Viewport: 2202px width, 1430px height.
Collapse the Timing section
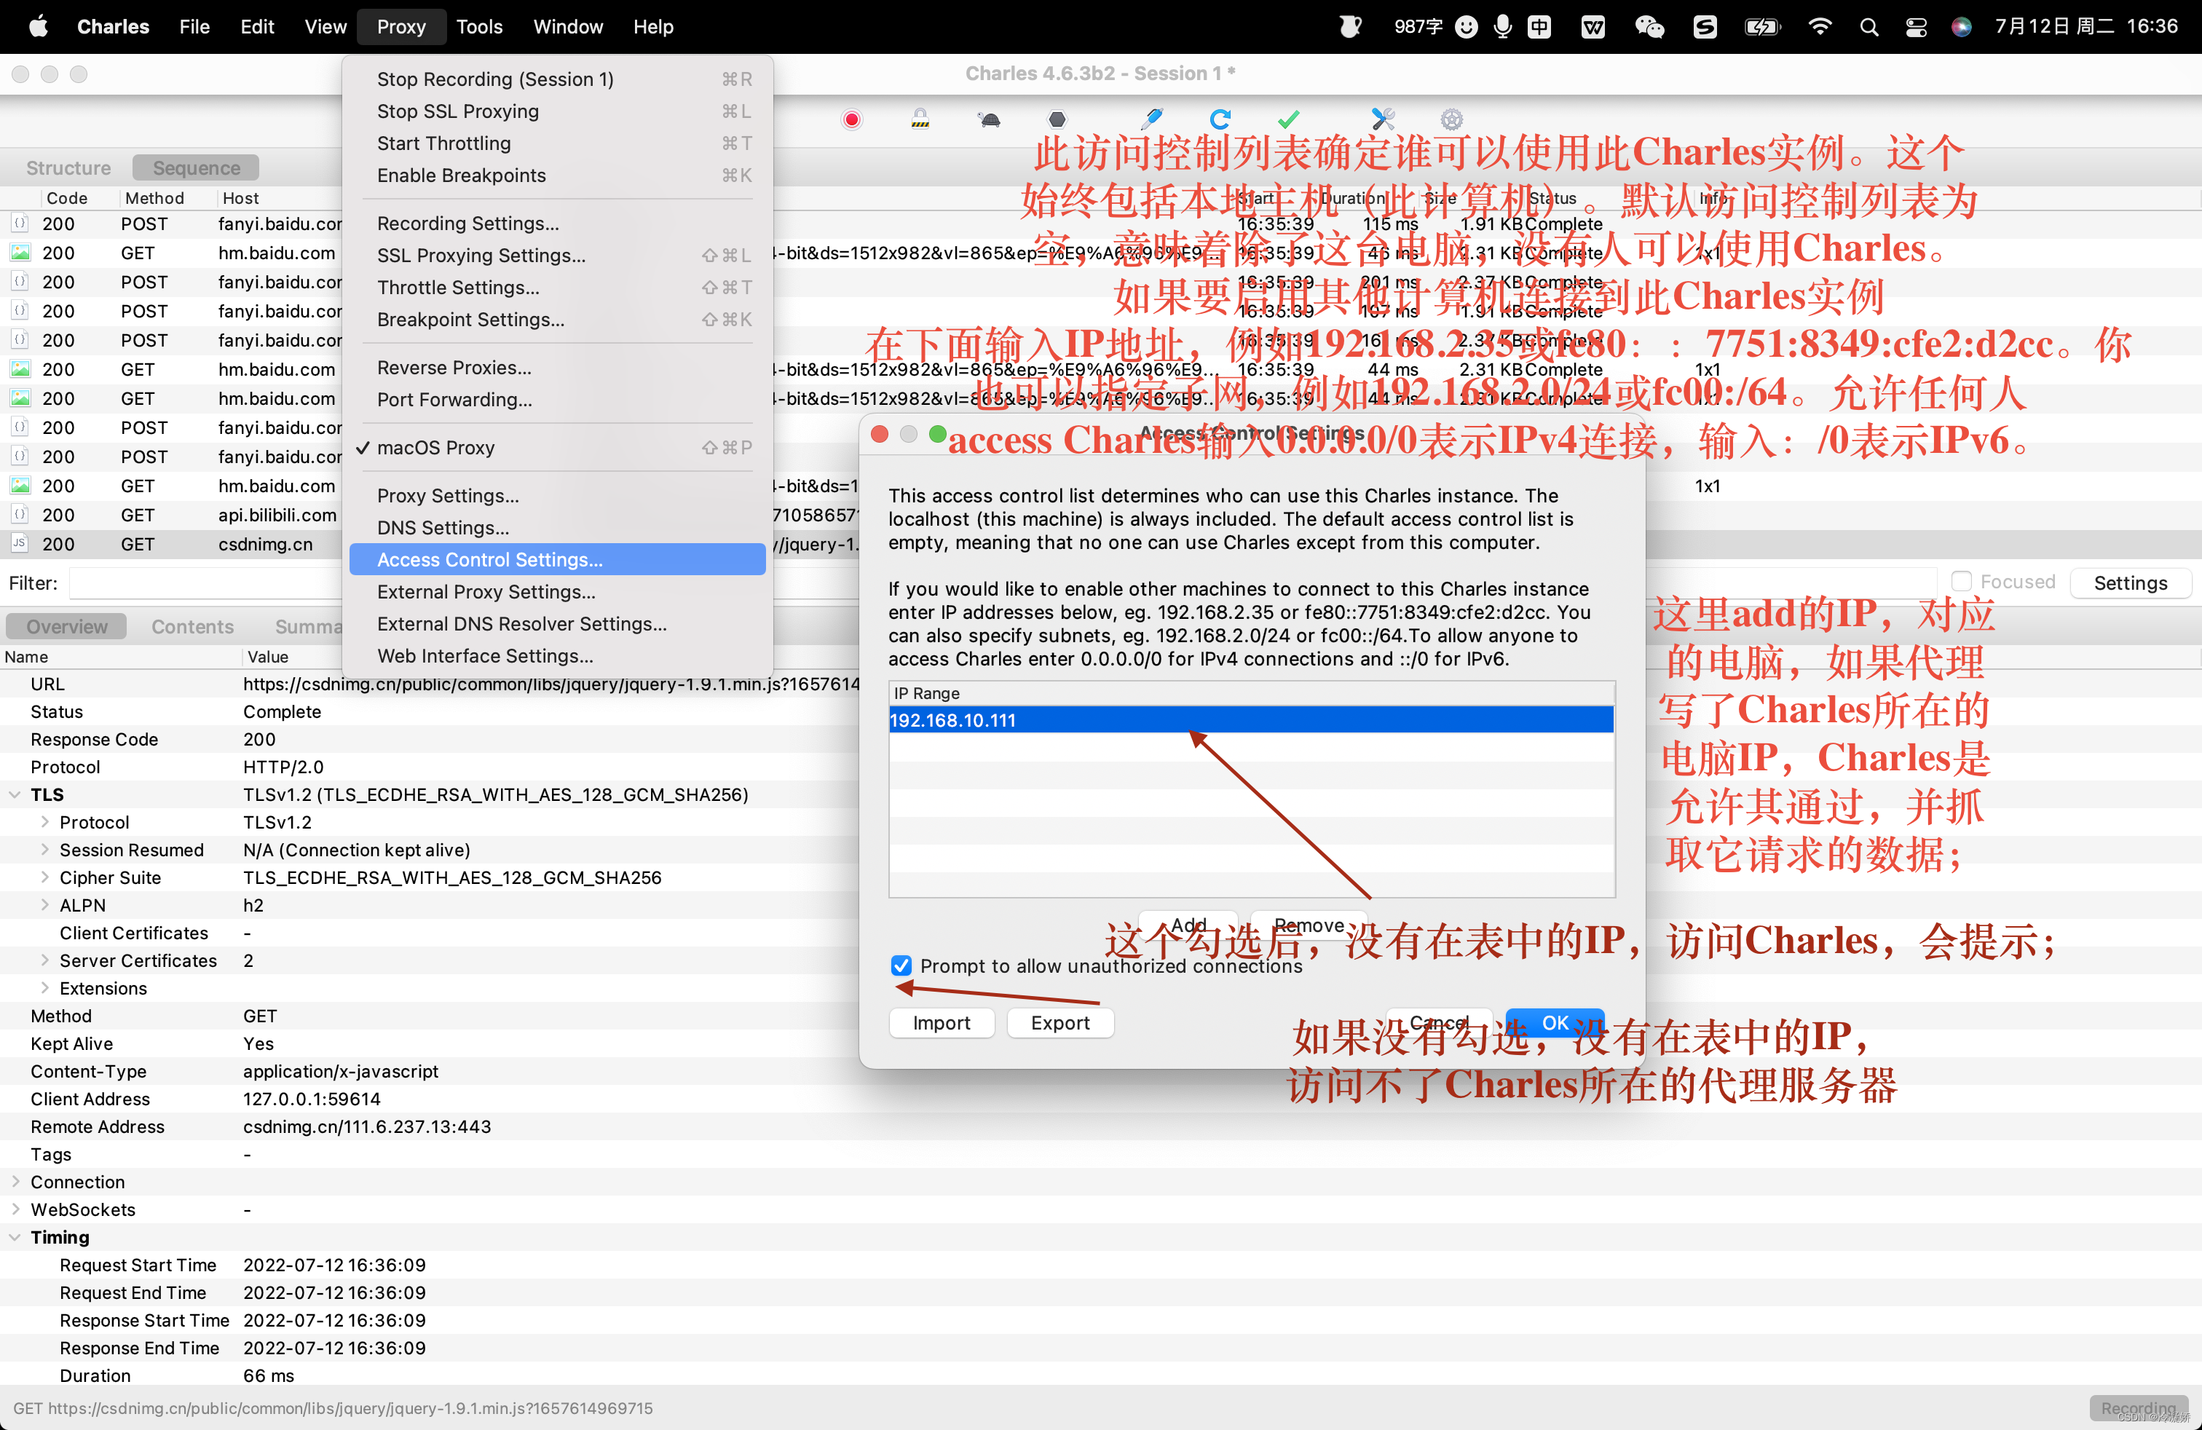point(15,1236)
